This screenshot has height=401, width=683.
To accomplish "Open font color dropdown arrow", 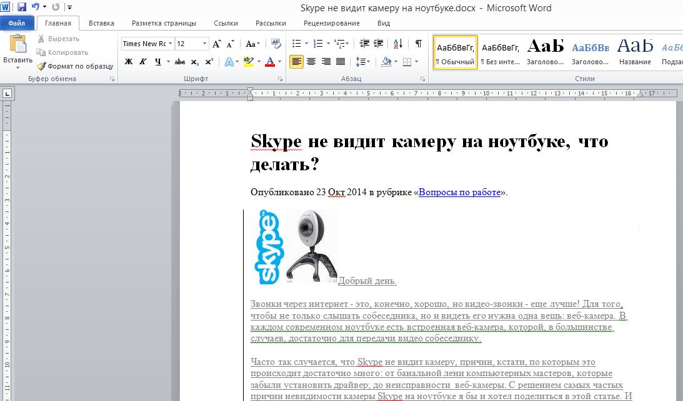I will pos(280,62).
